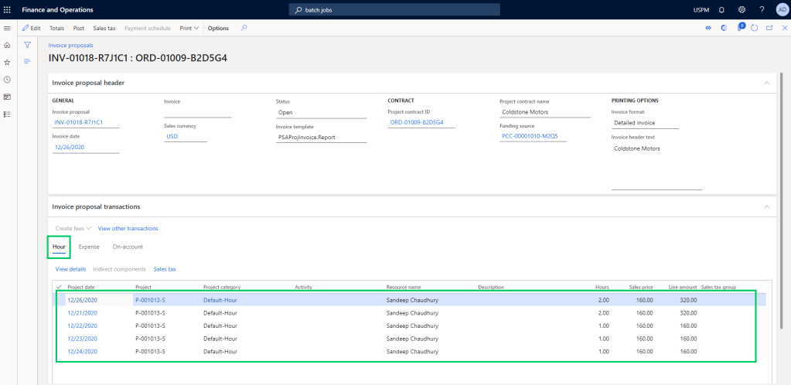Open the filter pane funnel icon
This screenshot has width=791, height=385.
[27, 46]
